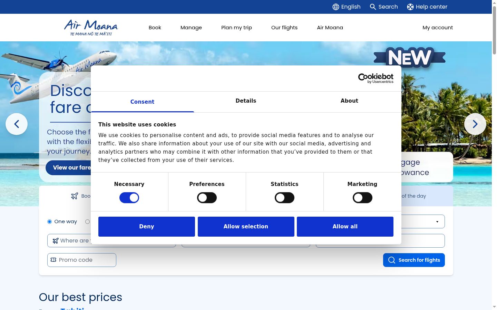Open the Plan my trip menu
497x310 pixels.
(x=236, y=28)
